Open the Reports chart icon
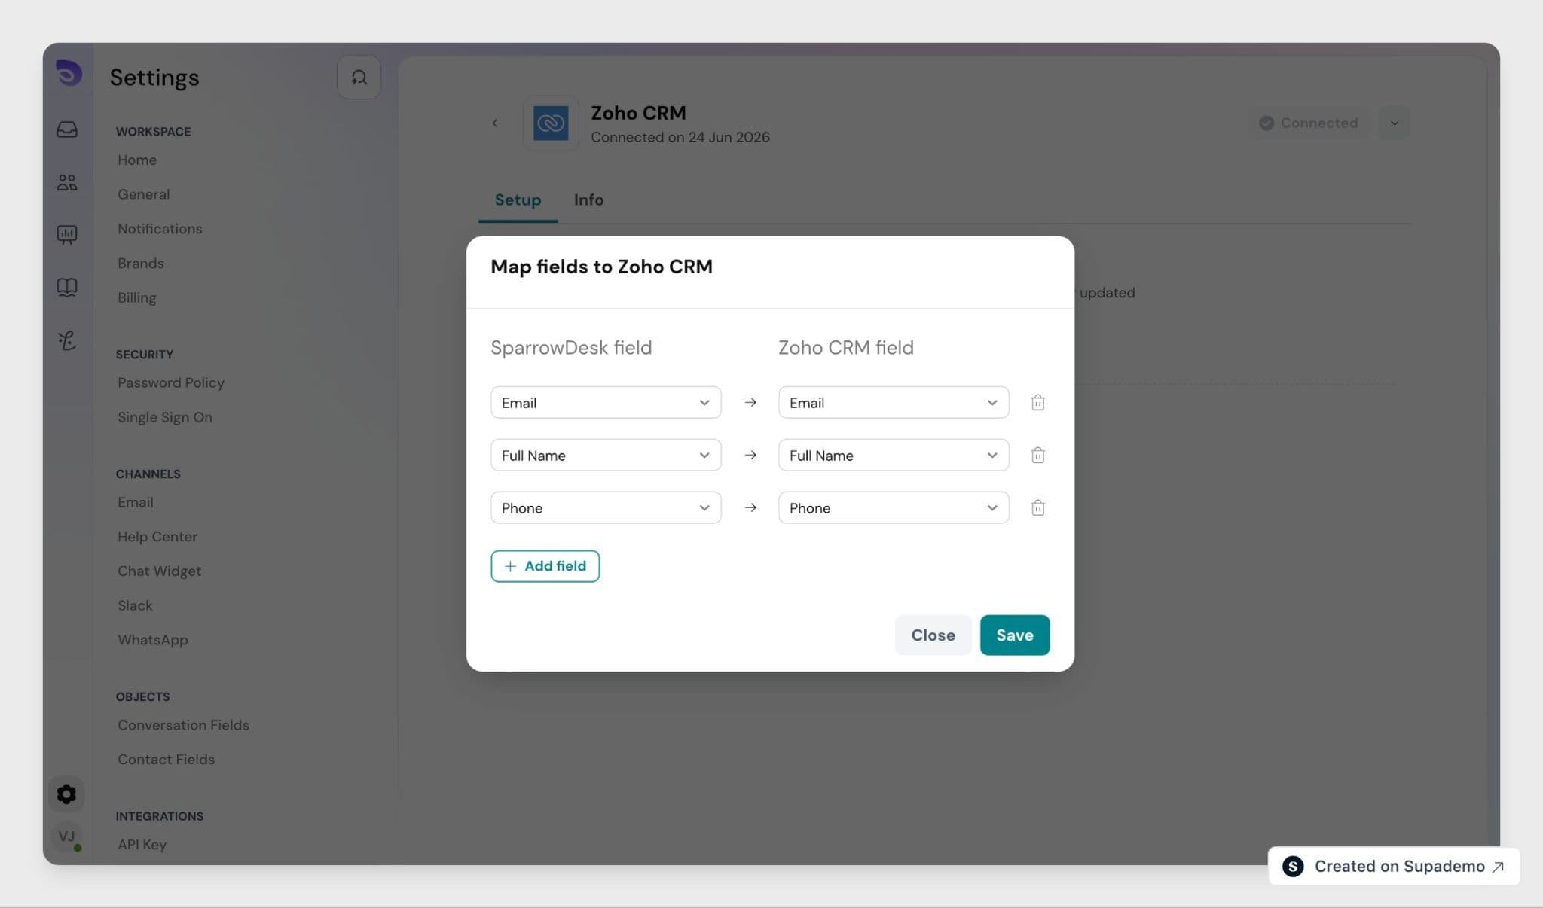 click(x=67, y=235)
